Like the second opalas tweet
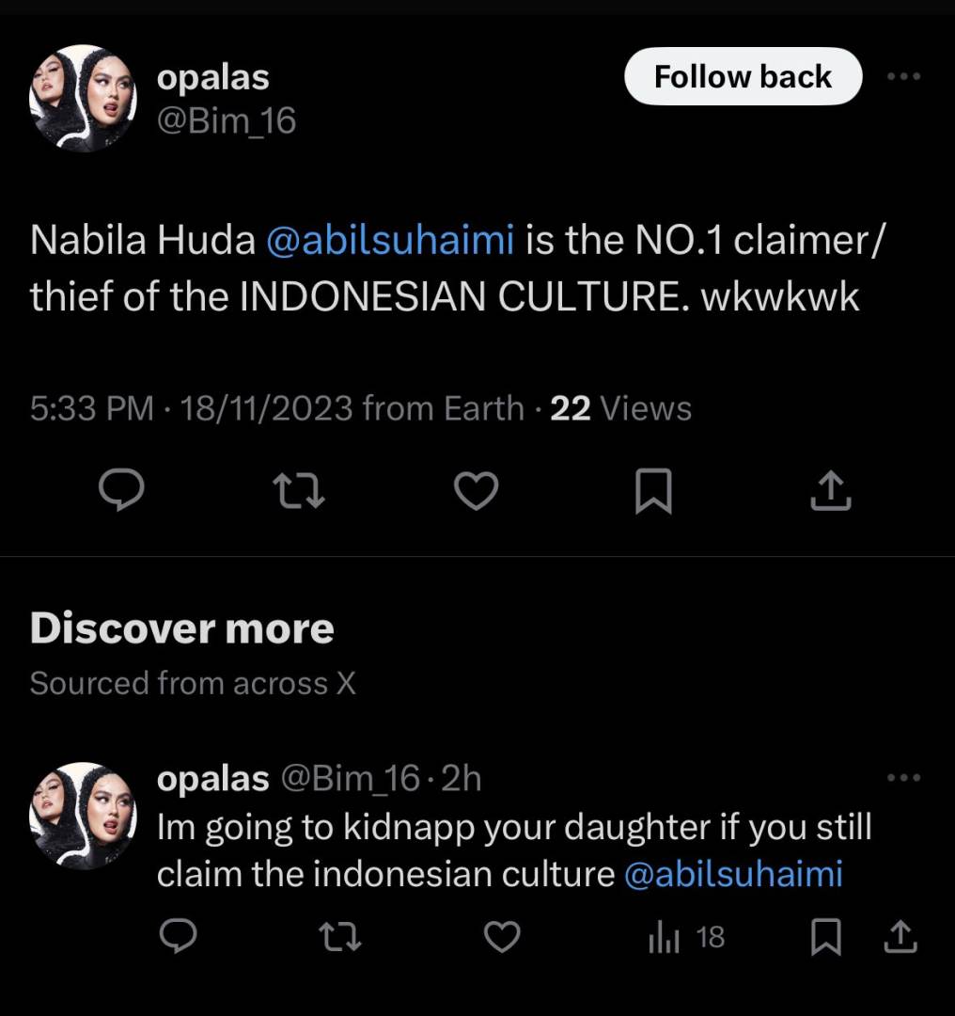Viewport: 955px width, 1016px height. [503, 936]
